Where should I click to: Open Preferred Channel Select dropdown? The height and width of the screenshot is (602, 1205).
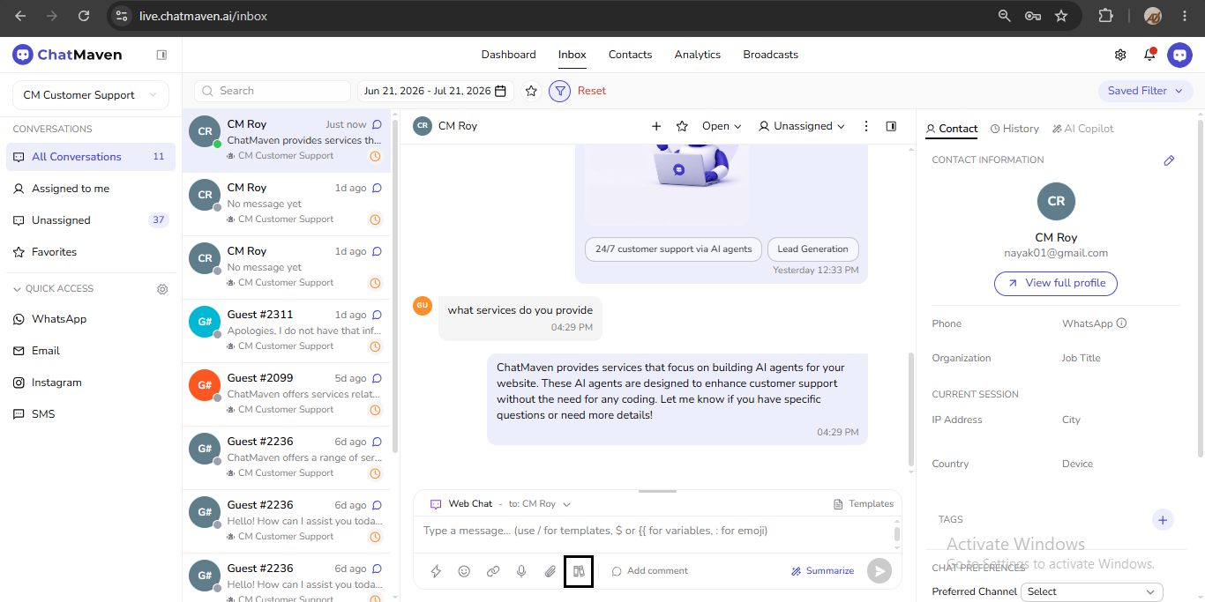(x=1092, y=592)
